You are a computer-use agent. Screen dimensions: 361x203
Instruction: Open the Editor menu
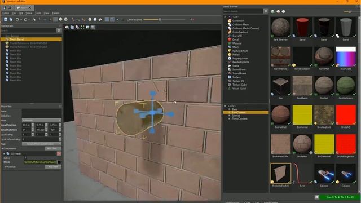pyautogui.click(x=6, y=13)
